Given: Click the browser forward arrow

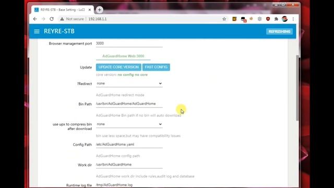Looking at the screenshot, I should [x=43, y=19].
